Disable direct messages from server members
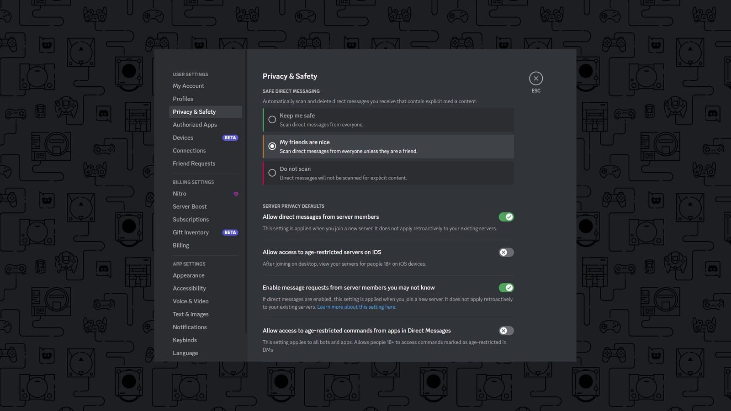The image size is (731, 411). (506, 216)
